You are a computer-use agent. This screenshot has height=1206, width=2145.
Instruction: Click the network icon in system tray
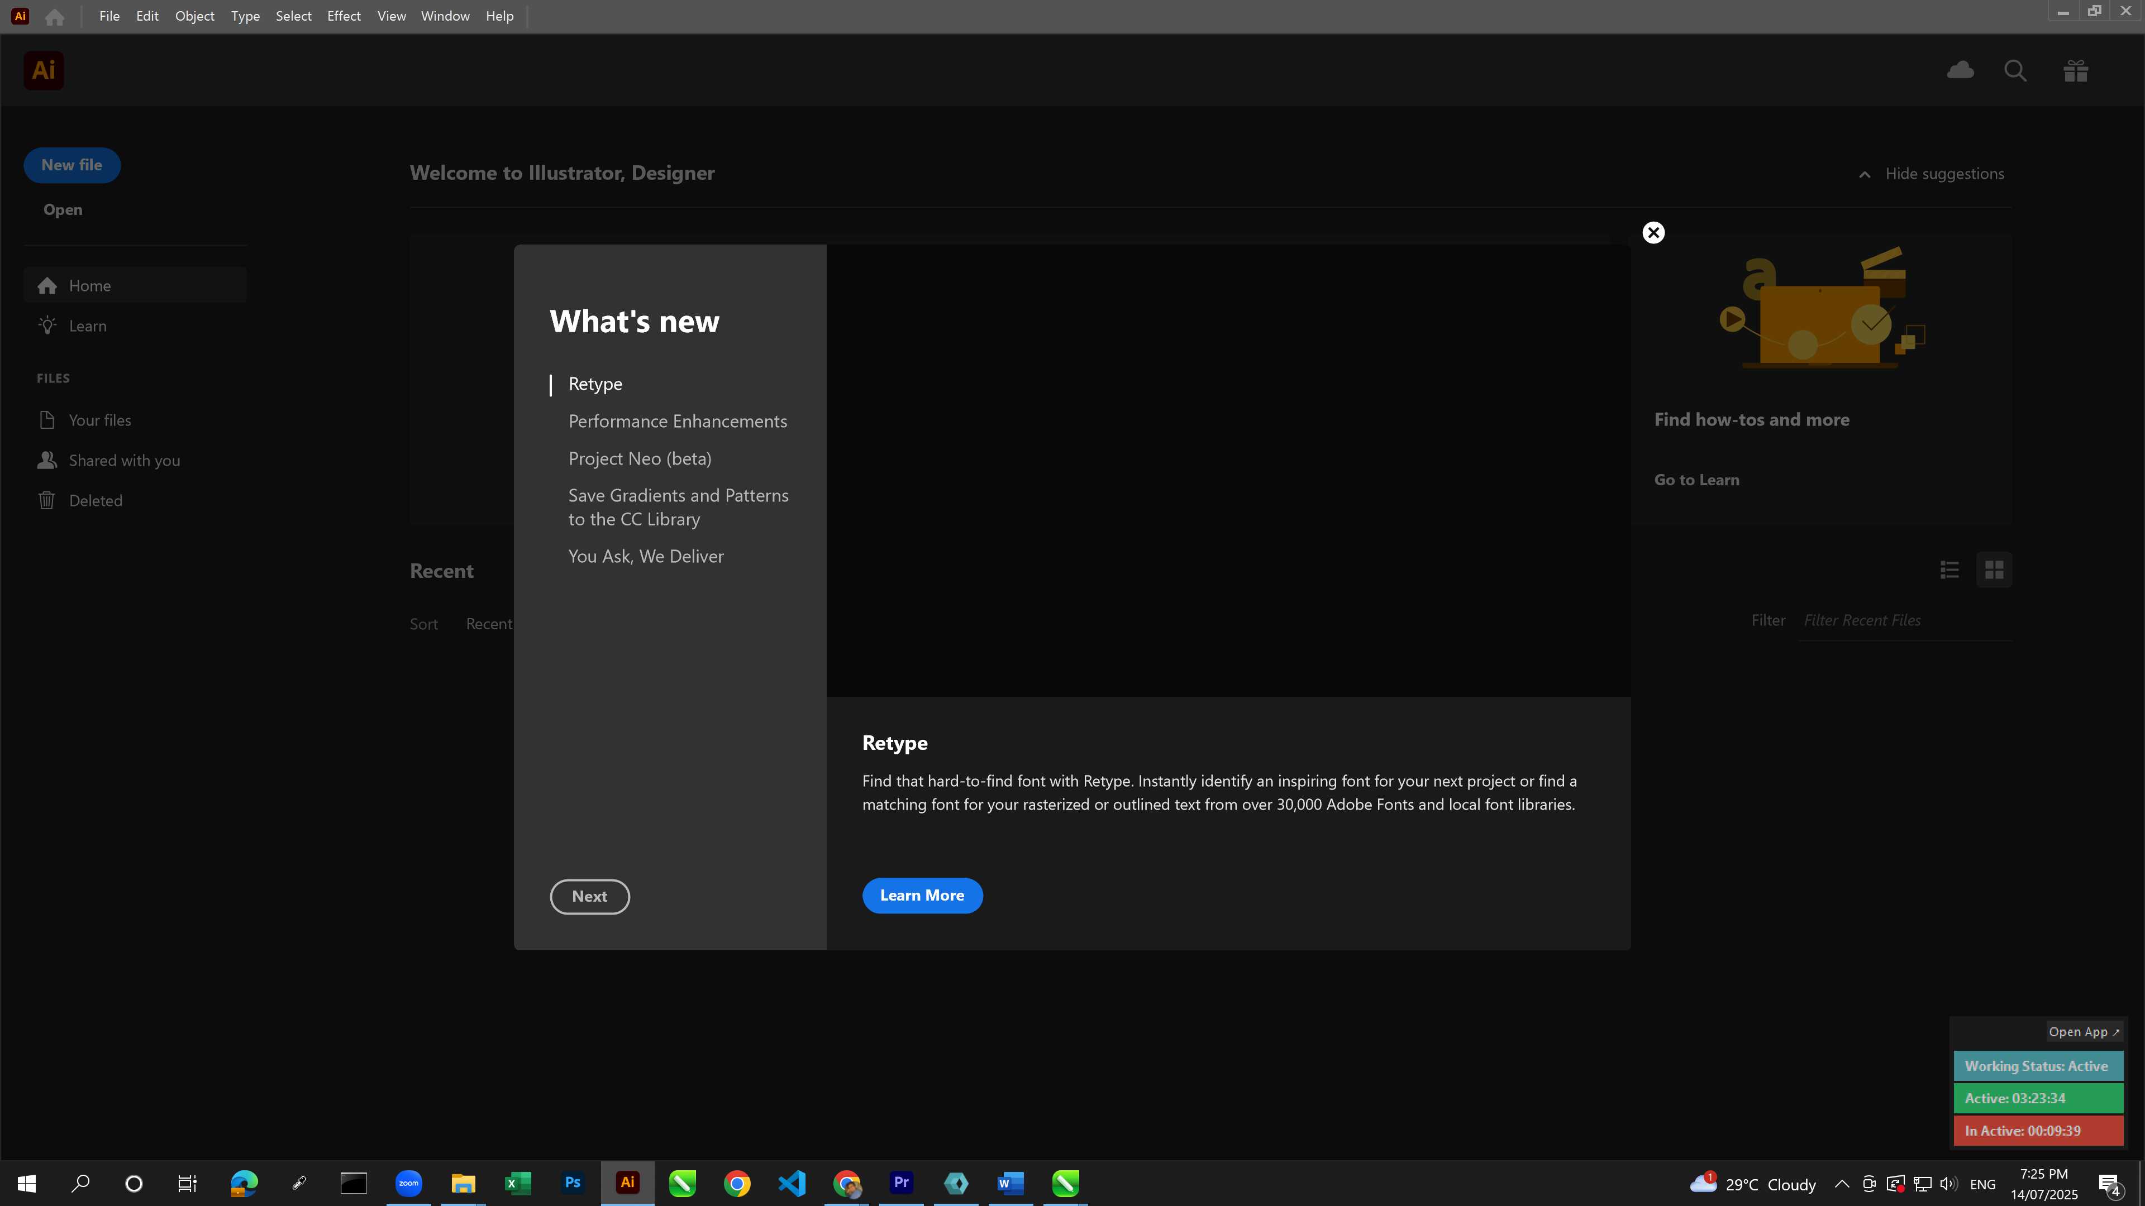click(1922, 1184)
